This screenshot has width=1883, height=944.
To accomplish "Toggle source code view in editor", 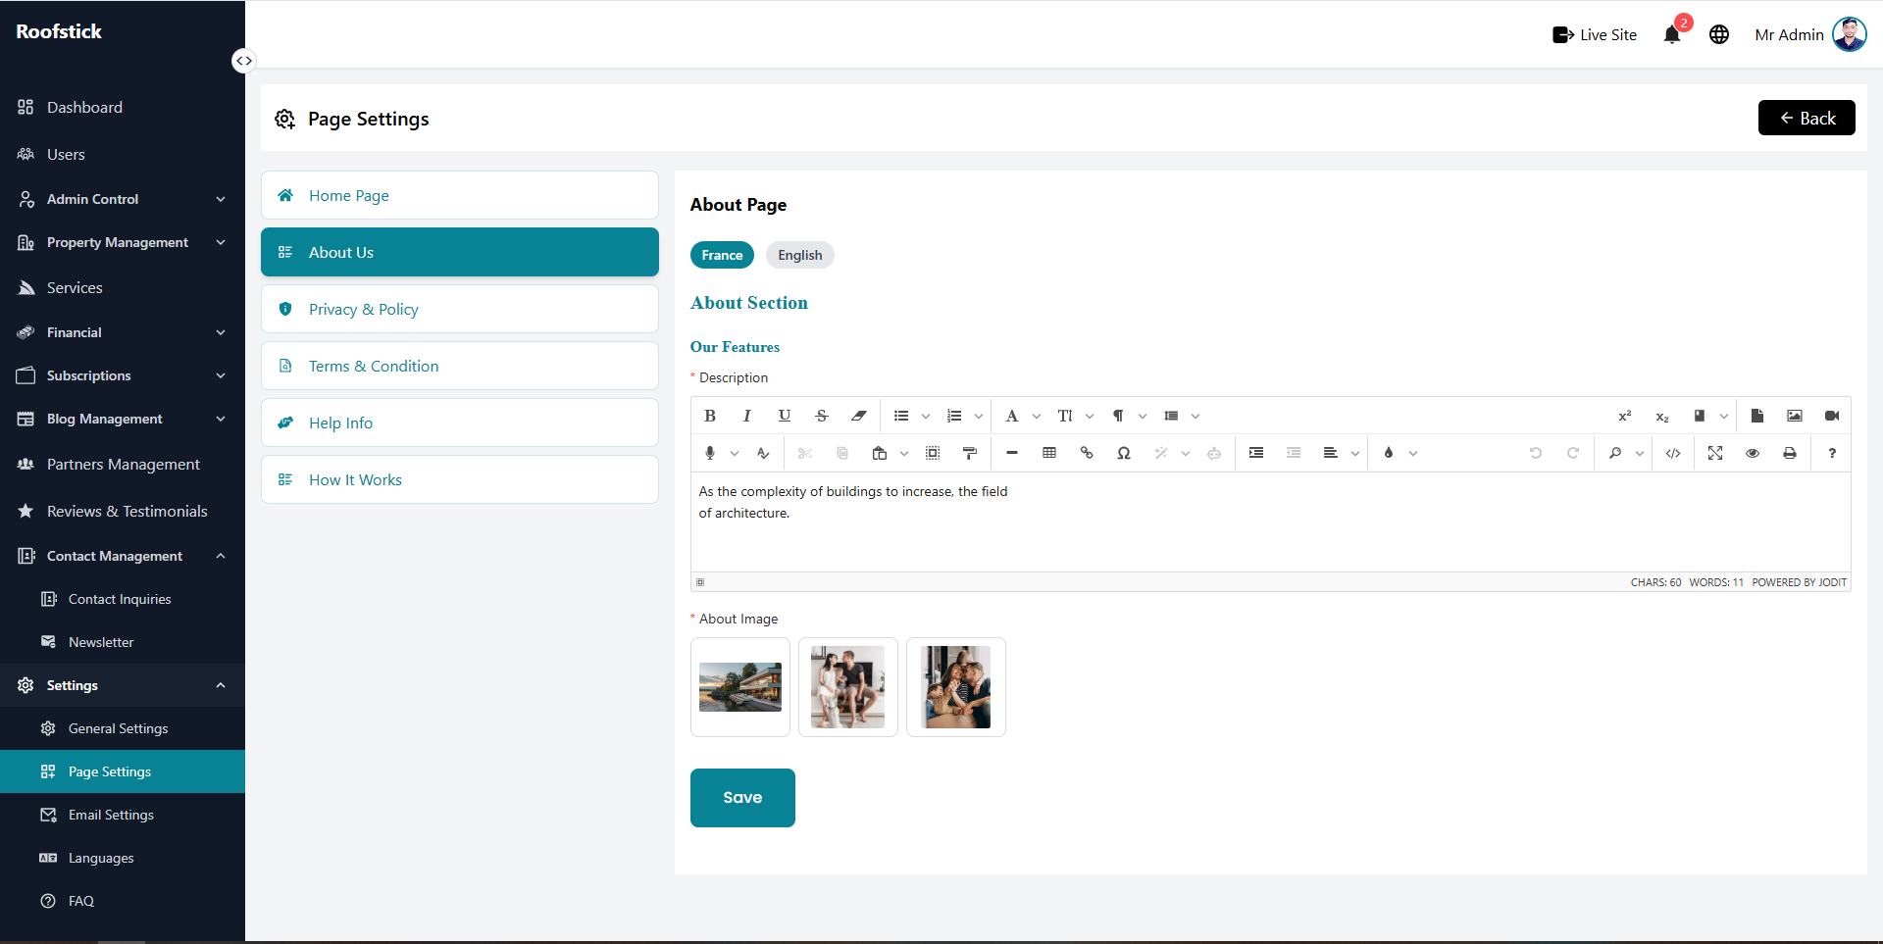I will [x=1673, y=453].
